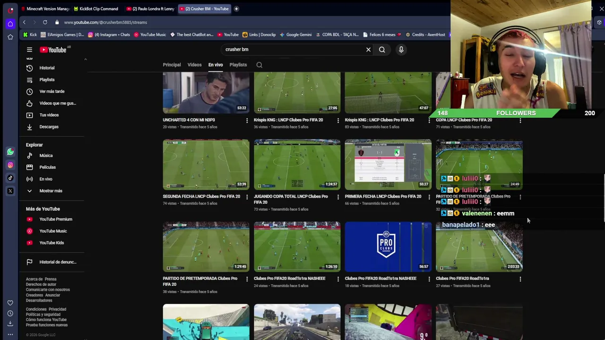Reload the page

[45, 22]
